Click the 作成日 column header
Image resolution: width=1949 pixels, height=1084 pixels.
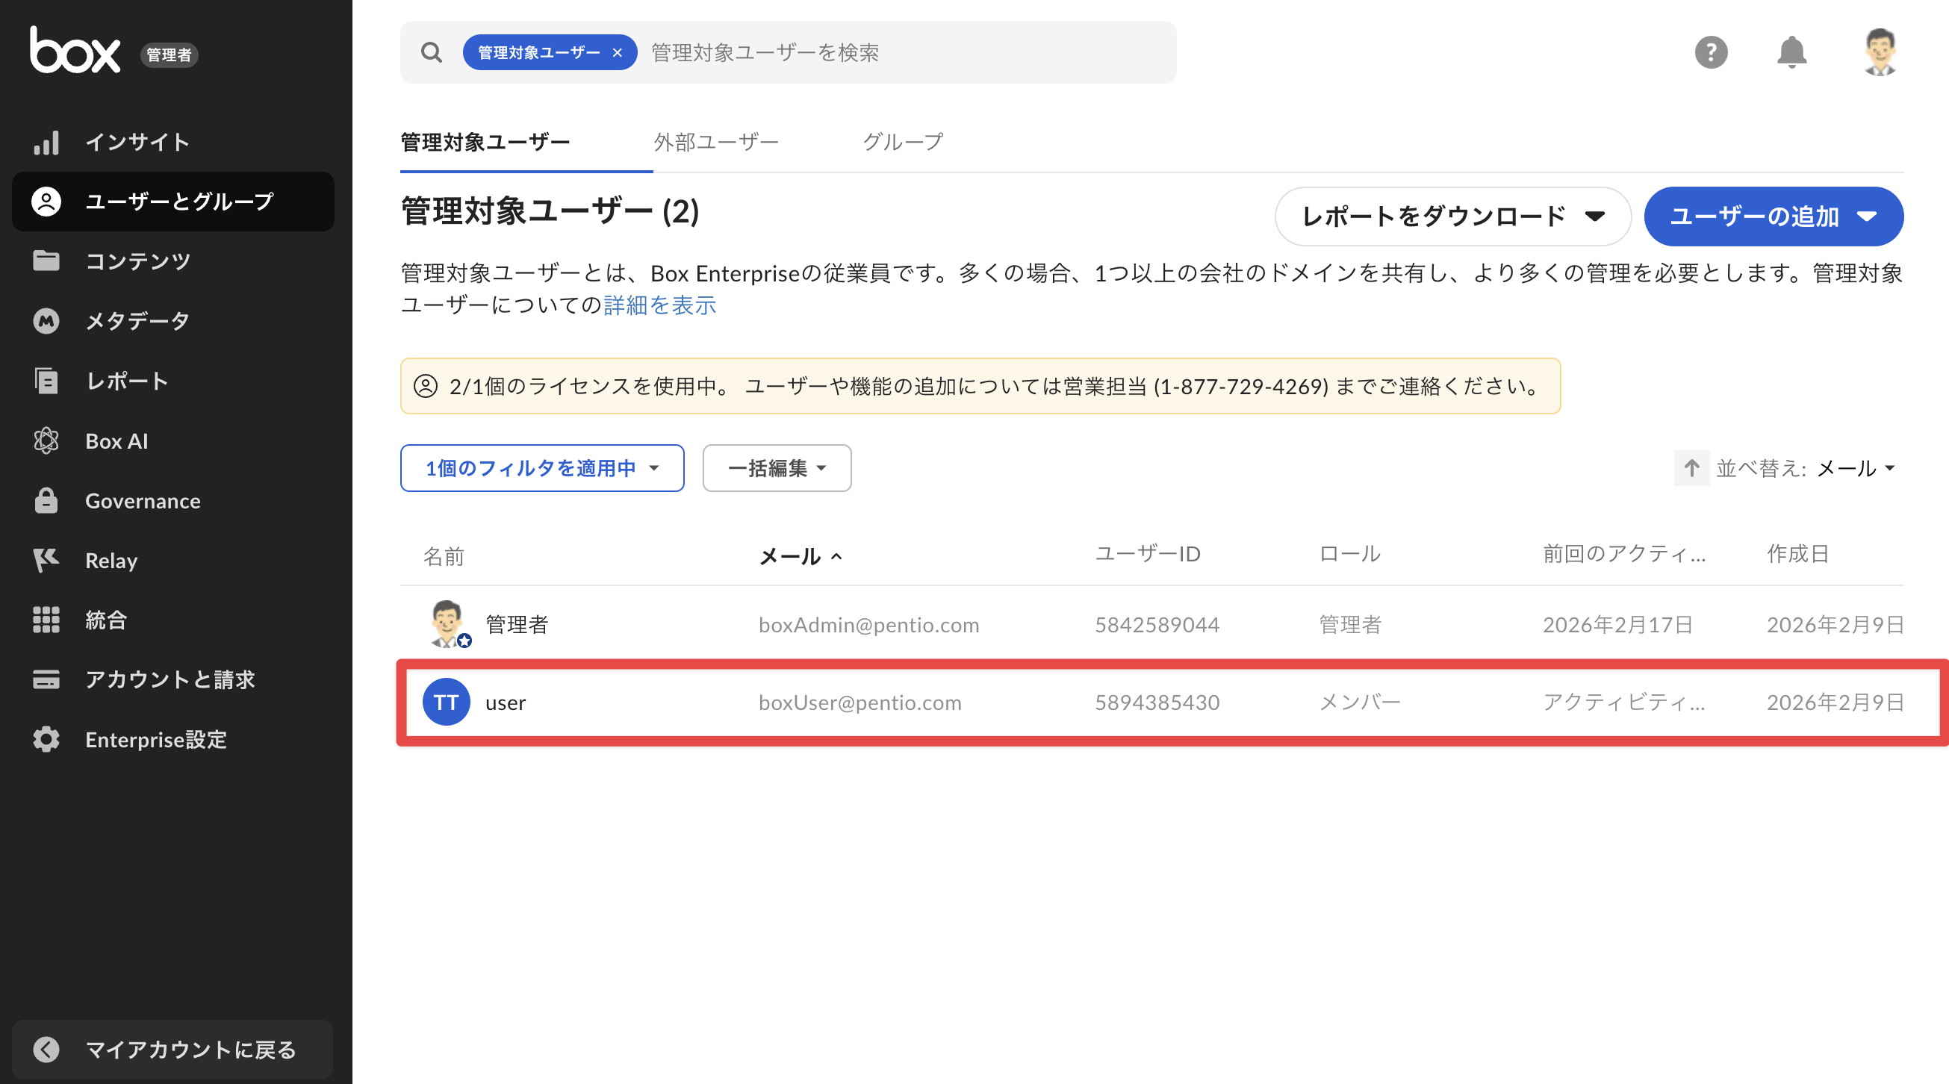pos(1797,553)
